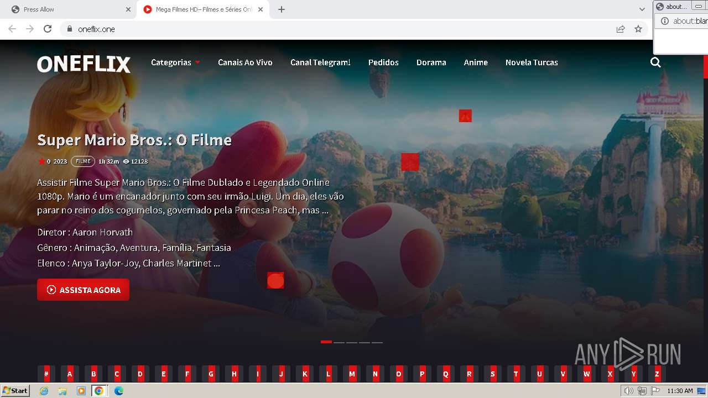Viewport: 708px width, 398px height.
Task: Open Novela Turcas section
Action: (532, 62)
